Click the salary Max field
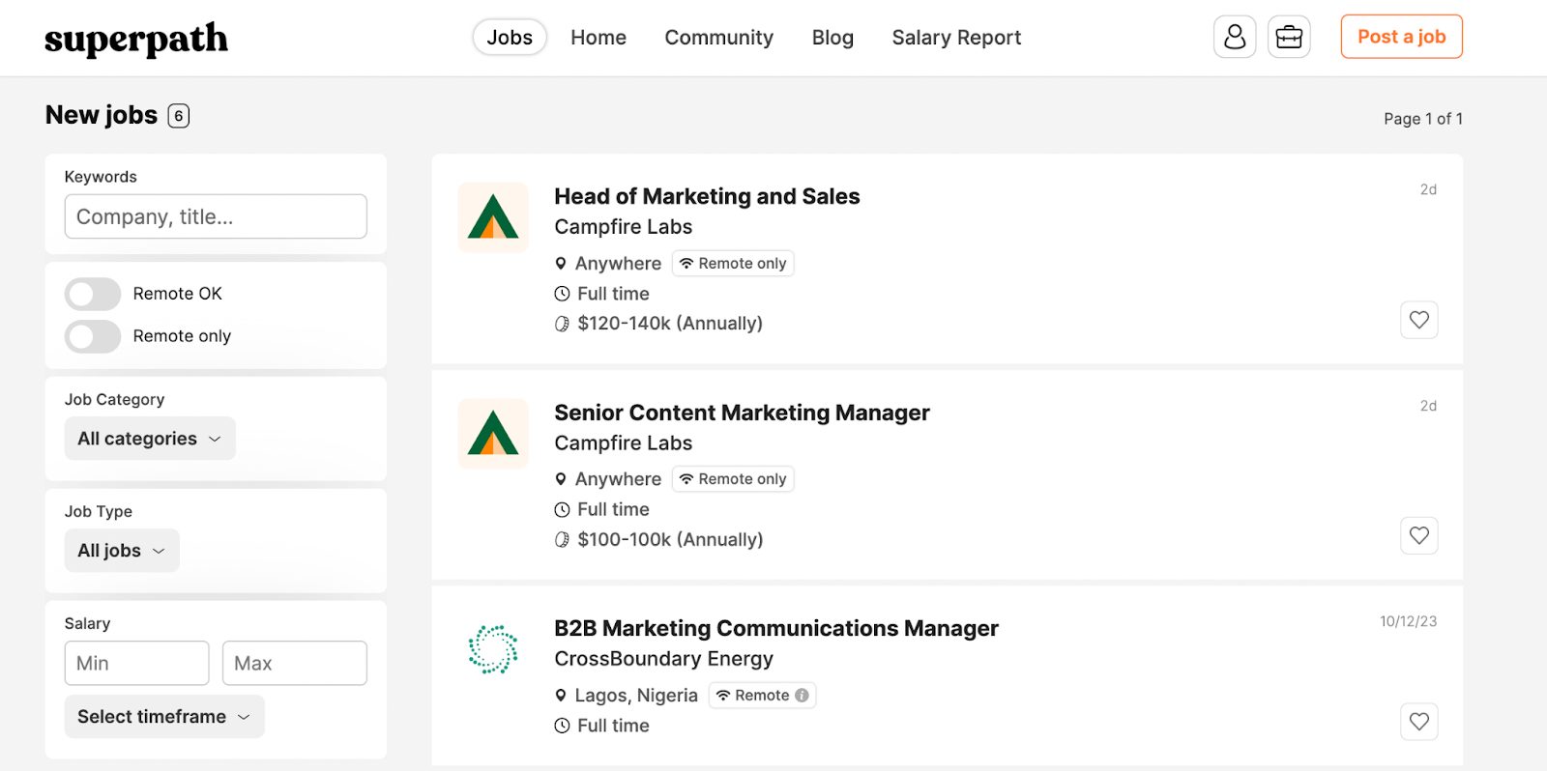Image resolution: width=1547 pixels, height=771 pixels. 295,664
